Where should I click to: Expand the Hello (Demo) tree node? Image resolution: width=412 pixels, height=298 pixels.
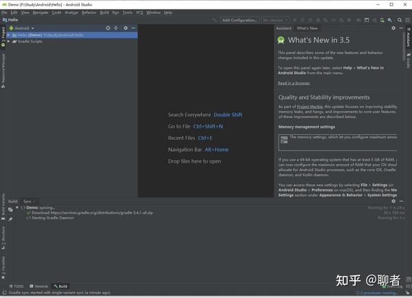point(9,35)
